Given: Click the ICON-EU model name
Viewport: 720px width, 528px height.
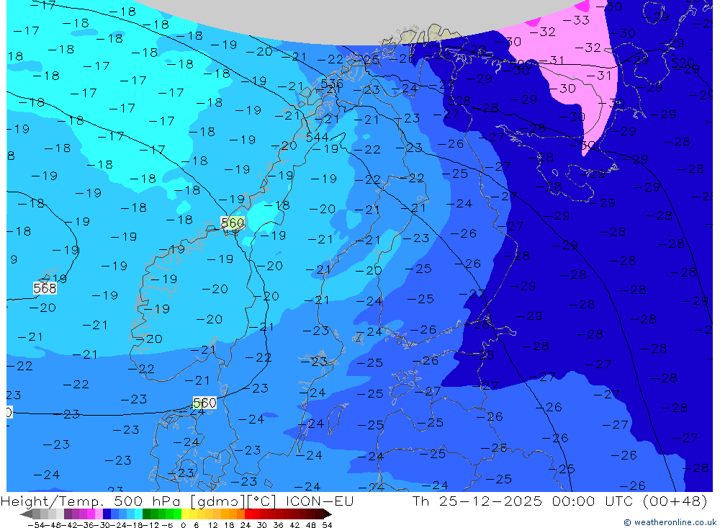Looking at the screenshot, I should 320,501.
